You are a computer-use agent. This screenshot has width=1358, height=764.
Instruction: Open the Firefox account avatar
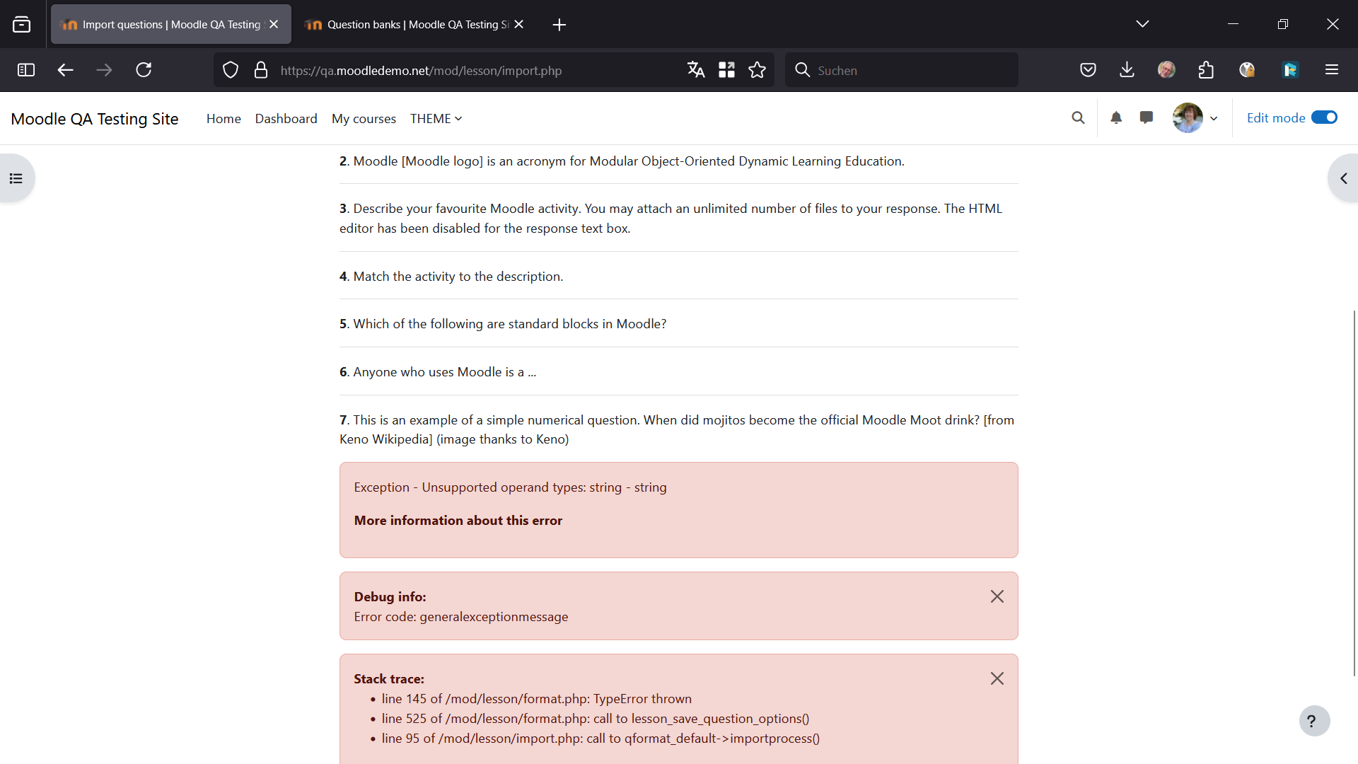click(1166, 70)
